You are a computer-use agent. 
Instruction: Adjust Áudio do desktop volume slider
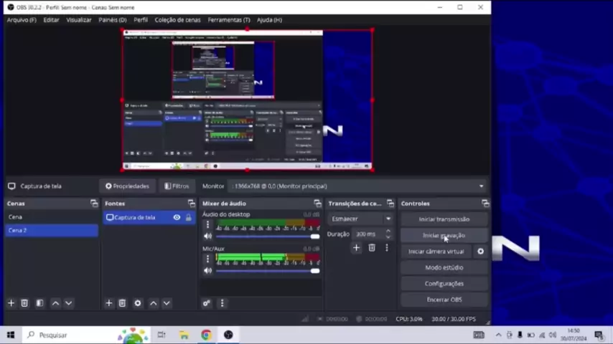[268, 236]
